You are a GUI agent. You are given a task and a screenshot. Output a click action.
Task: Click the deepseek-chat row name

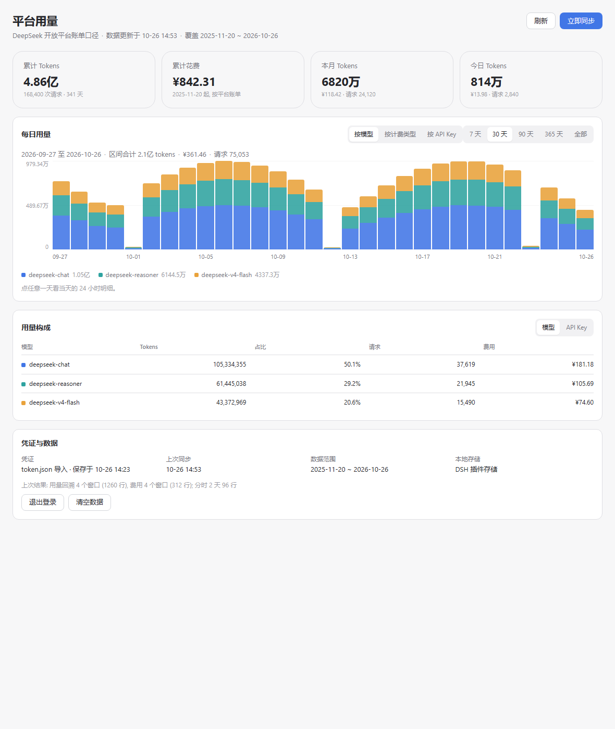click(x=50, y=364)
